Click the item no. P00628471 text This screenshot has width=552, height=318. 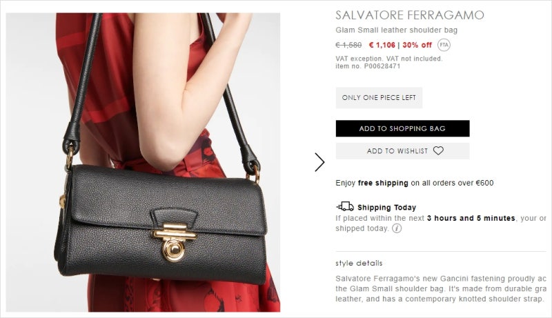[368, 66]
